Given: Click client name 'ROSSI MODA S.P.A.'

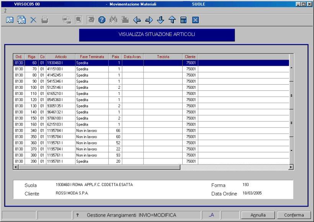Looking at the screenshot, I should (x=72, y=193).
